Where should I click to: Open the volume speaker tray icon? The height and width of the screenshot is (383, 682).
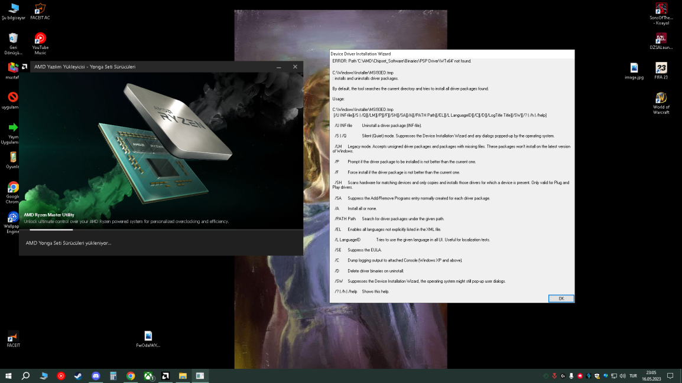point(622,376)
